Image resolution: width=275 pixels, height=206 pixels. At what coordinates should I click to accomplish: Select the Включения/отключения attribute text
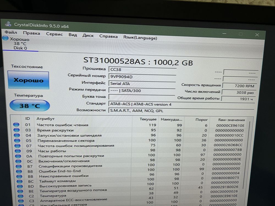64,161
